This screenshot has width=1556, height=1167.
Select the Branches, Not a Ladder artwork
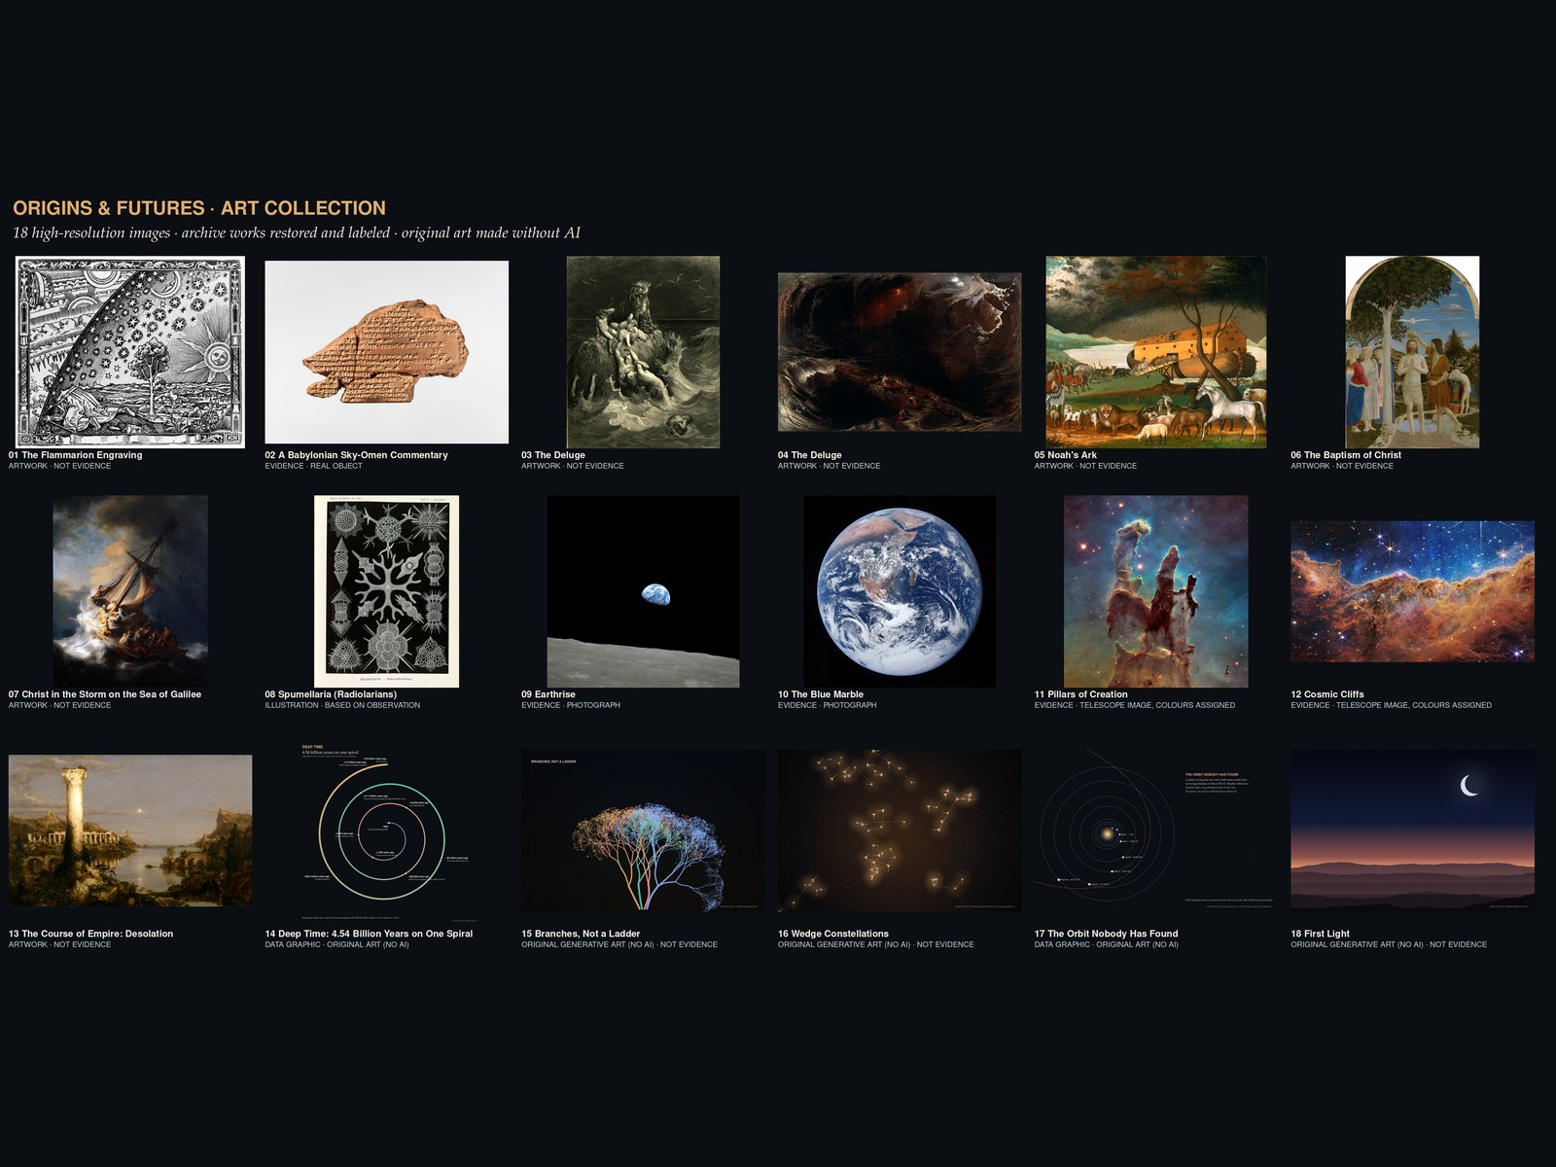pos(643,831)
